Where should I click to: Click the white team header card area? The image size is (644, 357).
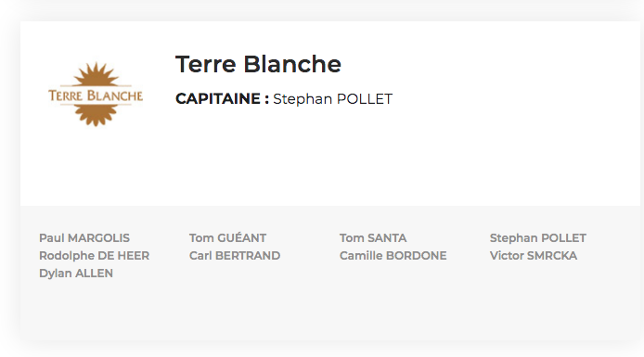(493, 156)
